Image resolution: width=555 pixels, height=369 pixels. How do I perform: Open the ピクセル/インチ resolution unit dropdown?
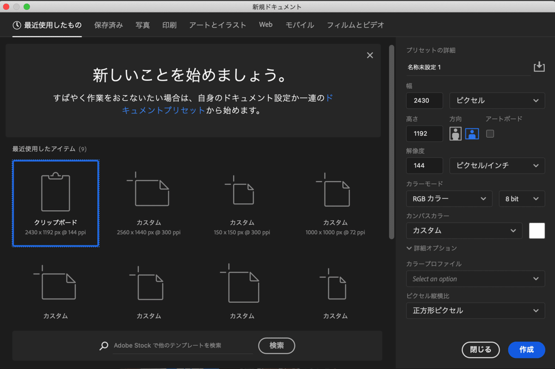point(497,165)
